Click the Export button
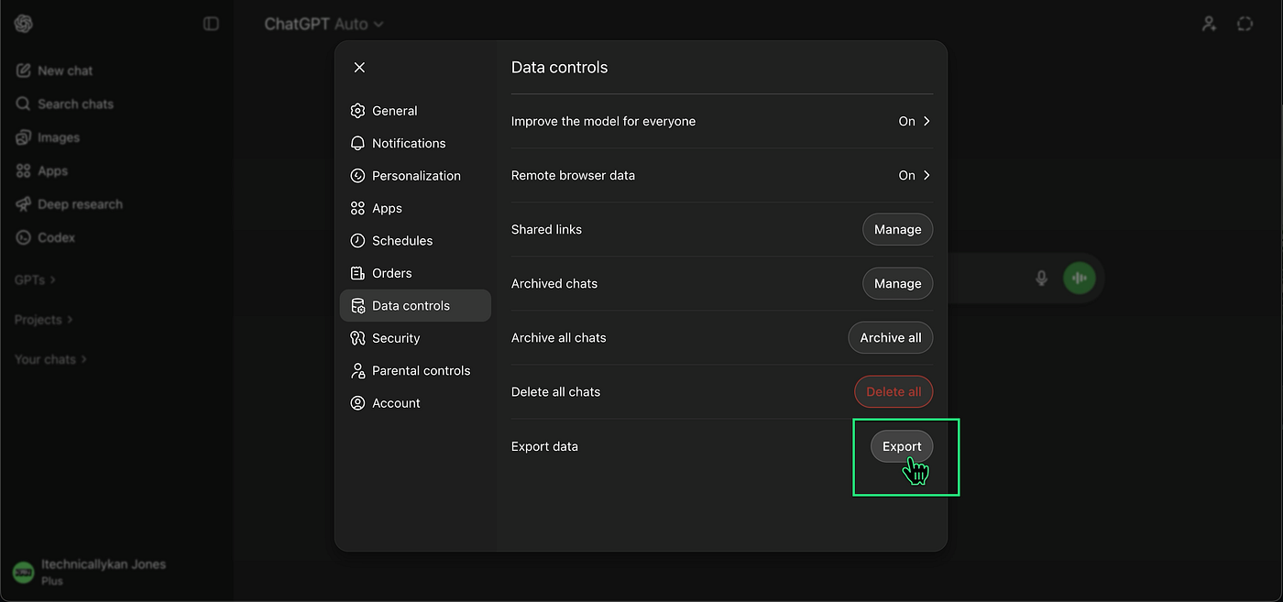1283x602 pixels. click(x=902, y=446)
